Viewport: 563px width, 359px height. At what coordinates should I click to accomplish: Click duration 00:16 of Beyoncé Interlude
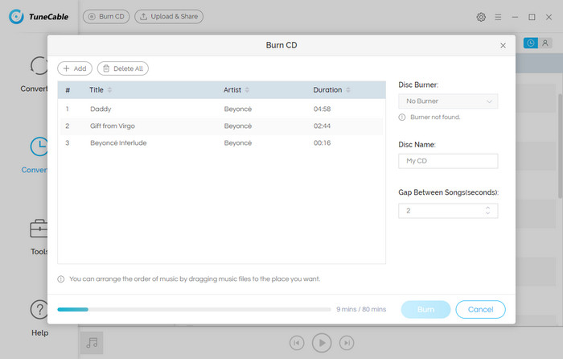pos(322,142)
